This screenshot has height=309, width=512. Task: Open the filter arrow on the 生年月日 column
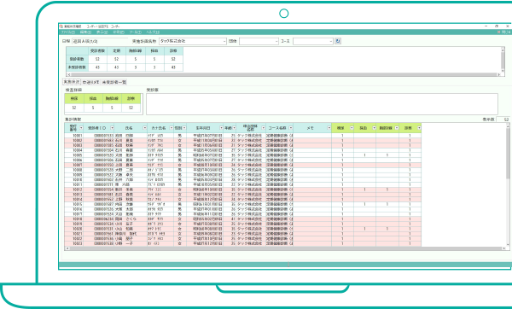pos(221,128)
